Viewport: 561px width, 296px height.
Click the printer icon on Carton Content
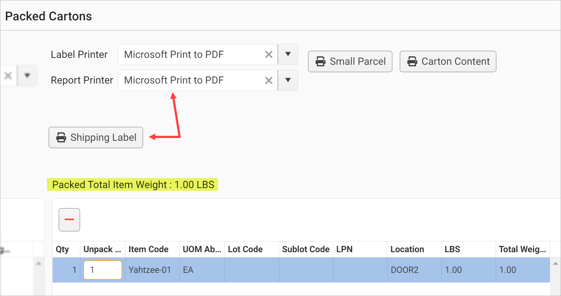[x=412, y=61]
